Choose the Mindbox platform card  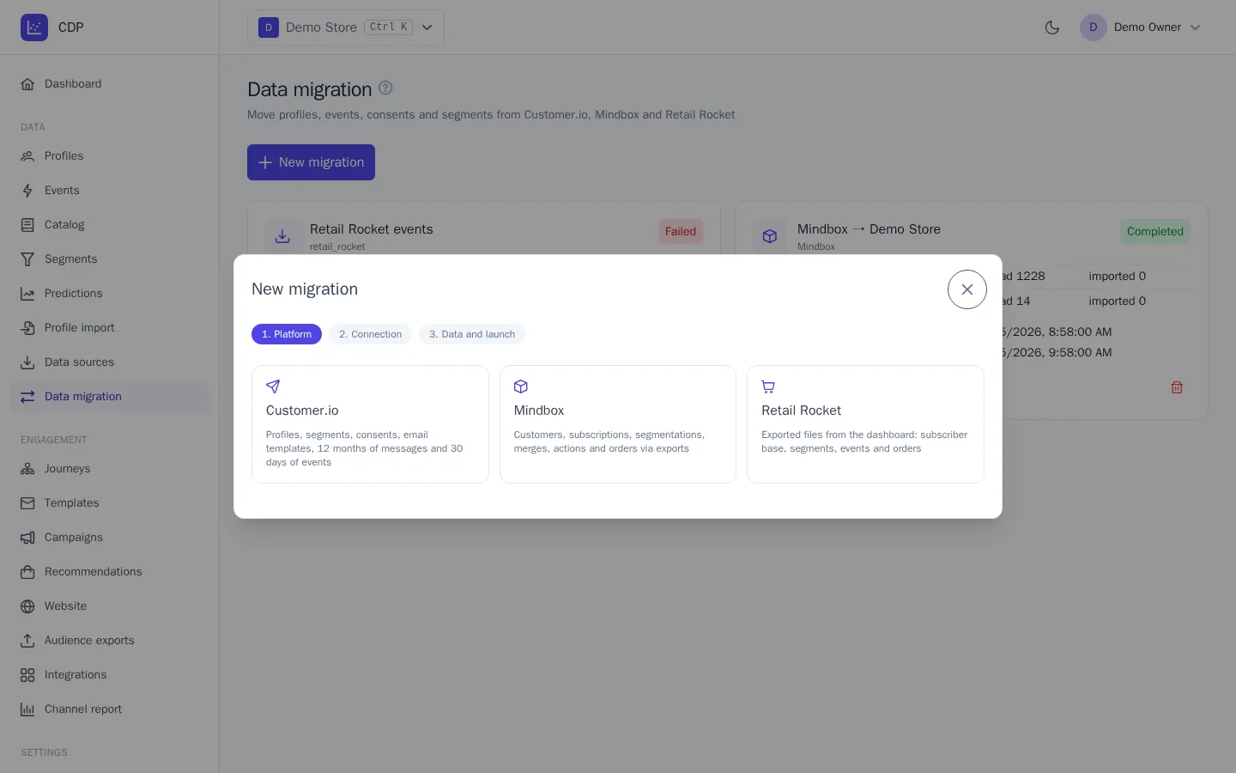pyautogui.click(x=618, y=424)
